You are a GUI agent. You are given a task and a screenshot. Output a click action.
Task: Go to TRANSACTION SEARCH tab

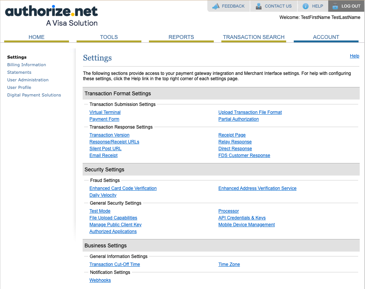tap(254, 37)
